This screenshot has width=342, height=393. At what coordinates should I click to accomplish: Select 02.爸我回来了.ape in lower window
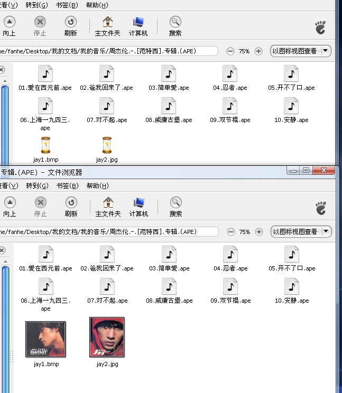coord(107,258)
